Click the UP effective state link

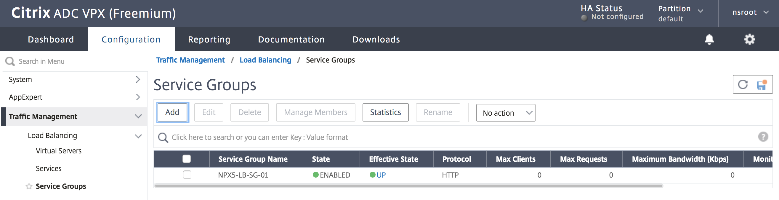(x=381, y=175)
